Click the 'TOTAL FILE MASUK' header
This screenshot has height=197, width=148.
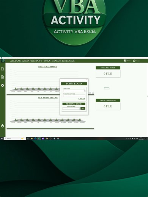pyautogui.click(x=108, y=68)
